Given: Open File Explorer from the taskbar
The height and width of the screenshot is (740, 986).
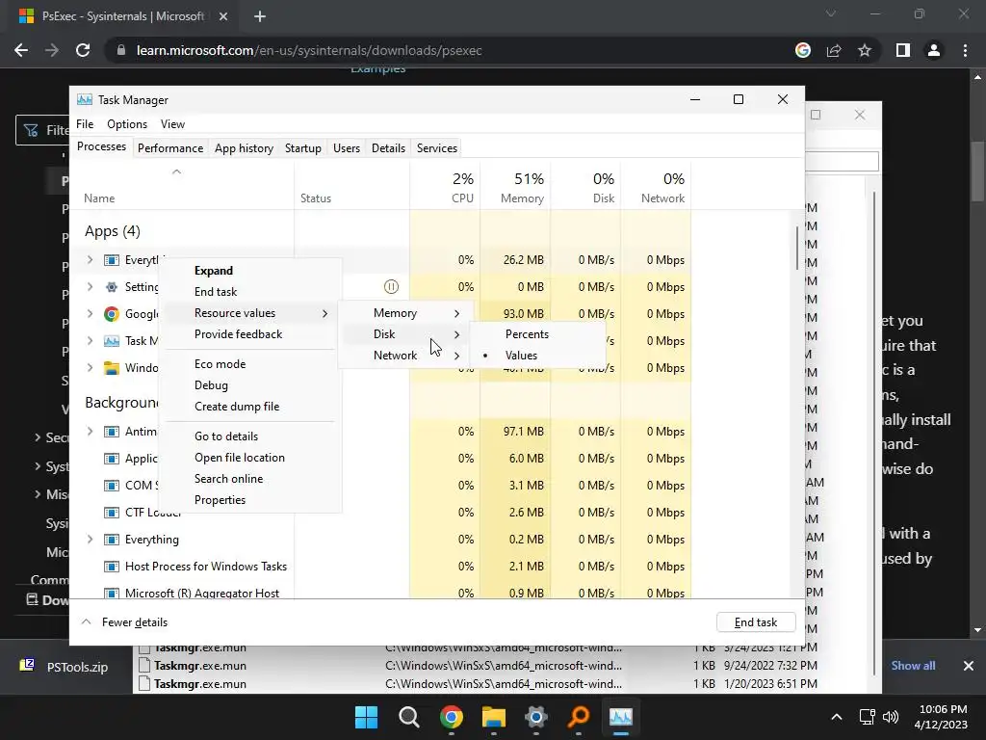Looking at the screenshot, I should click(494, 717).
